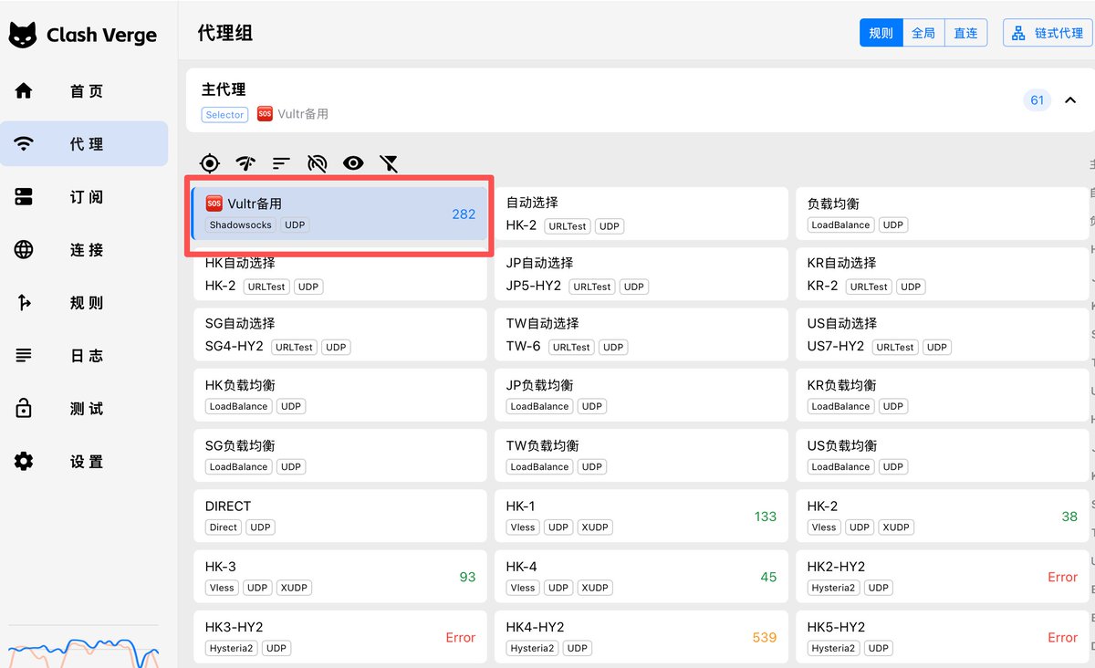Change proxy sort order icon

(x=281, y=163)
